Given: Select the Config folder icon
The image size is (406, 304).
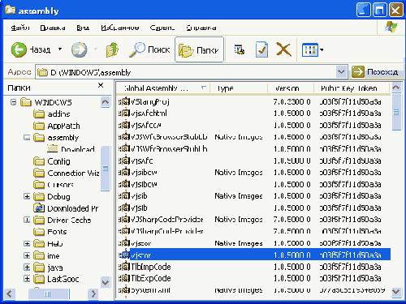Looking at the screenshot, I should coord(39,161).
